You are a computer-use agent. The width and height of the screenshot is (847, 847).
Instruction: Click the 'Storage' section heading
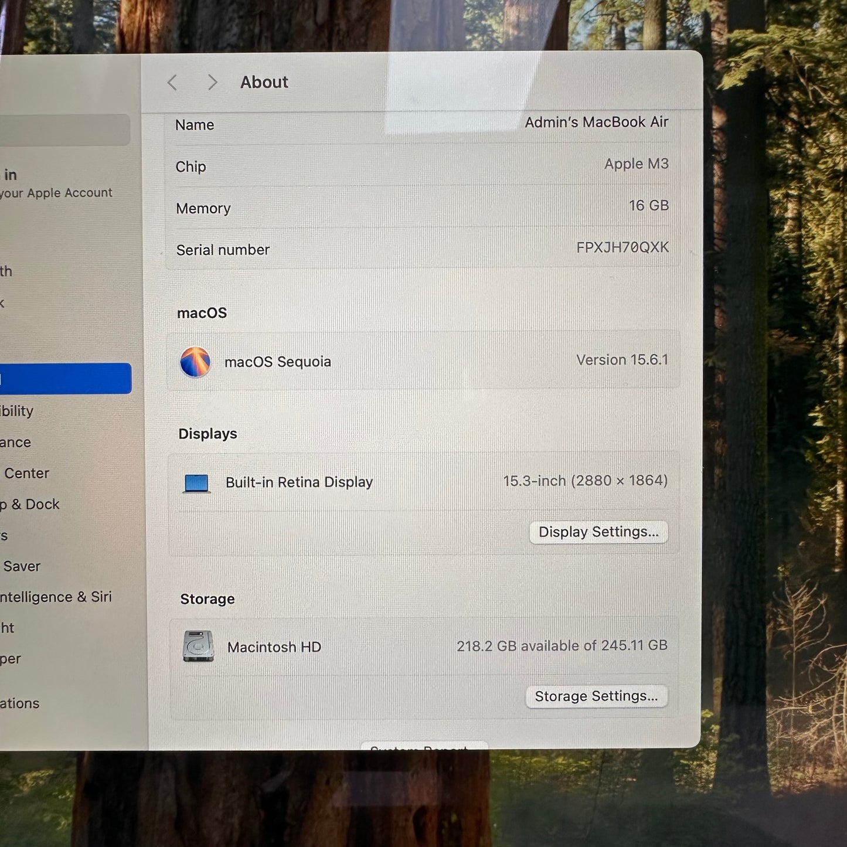208,599
